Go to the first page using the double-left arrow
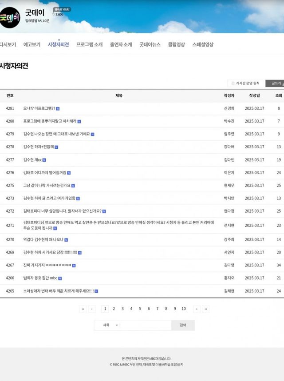The width and height of the screenshot is (284, 381). [x=83, y=309]
